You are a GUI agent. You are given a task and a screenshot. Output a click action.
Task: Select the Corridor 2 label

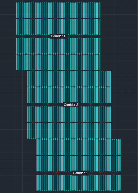[71, 105]
